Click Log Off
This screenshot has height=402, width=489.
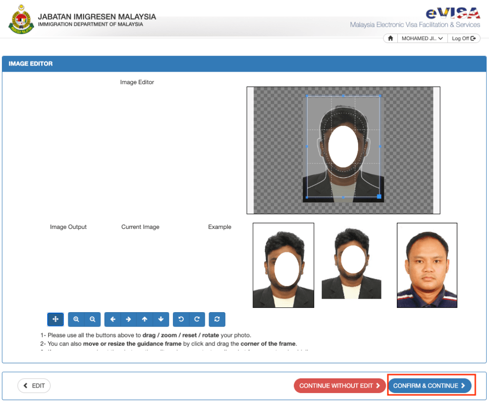click(464, 38)
